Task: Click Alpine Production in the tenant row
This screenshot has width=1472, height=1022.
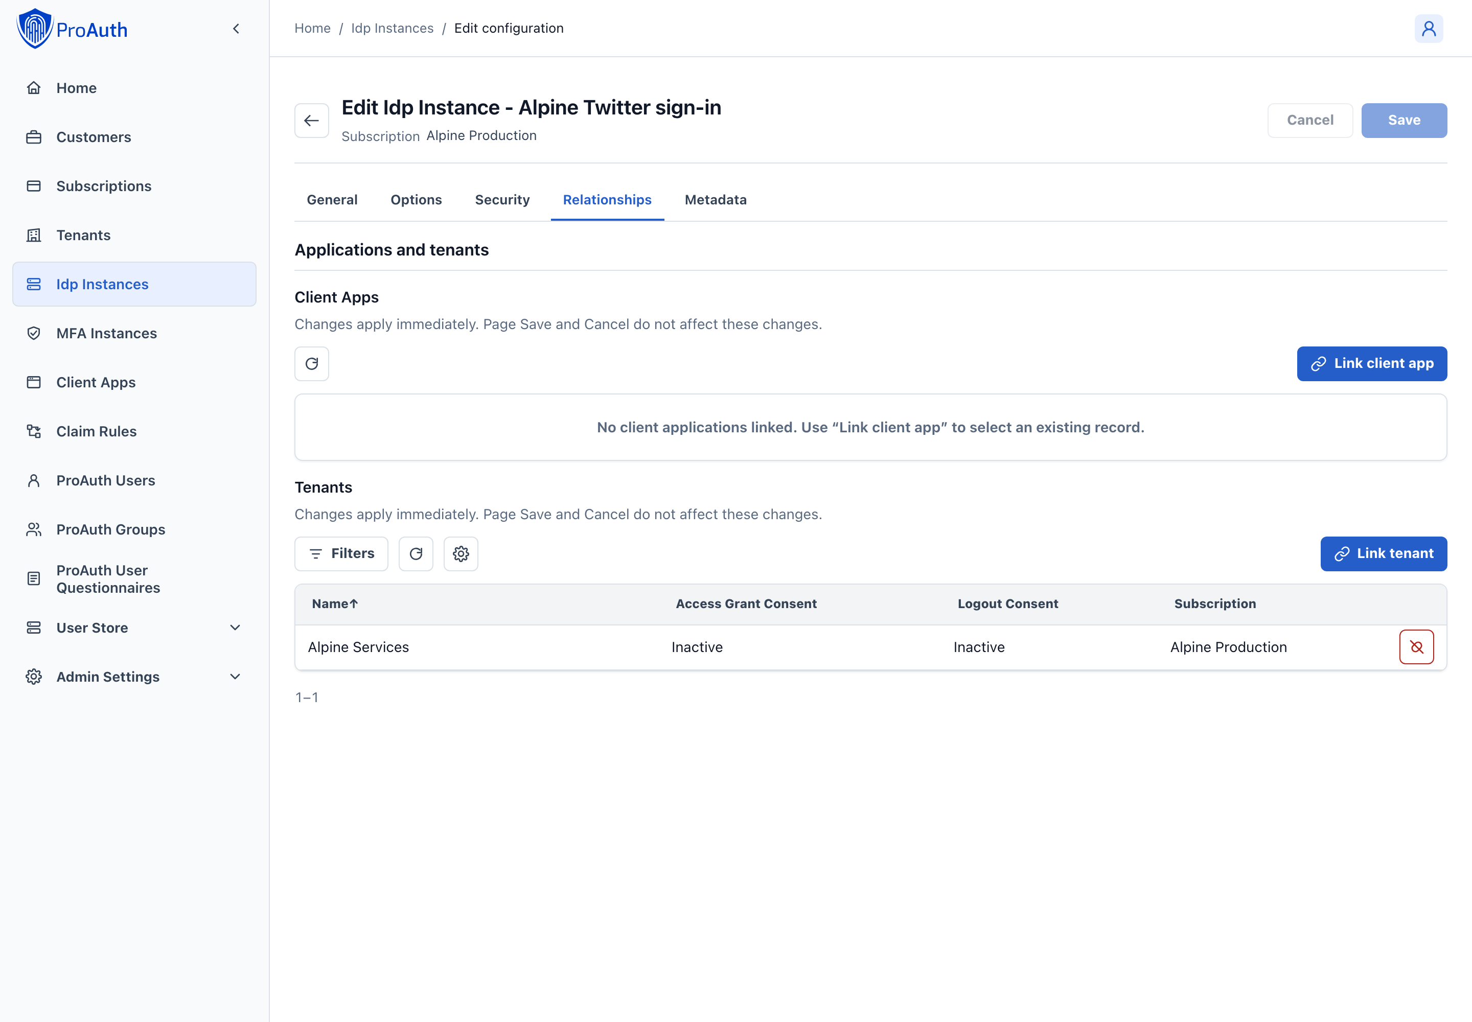Action: pos(1228,647)
